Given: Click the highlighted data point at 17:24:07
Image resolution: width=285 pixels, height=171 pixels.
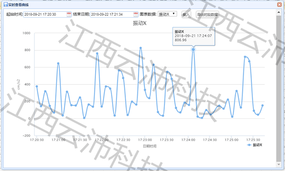Looking at the screenshot, I should (193, 49).
